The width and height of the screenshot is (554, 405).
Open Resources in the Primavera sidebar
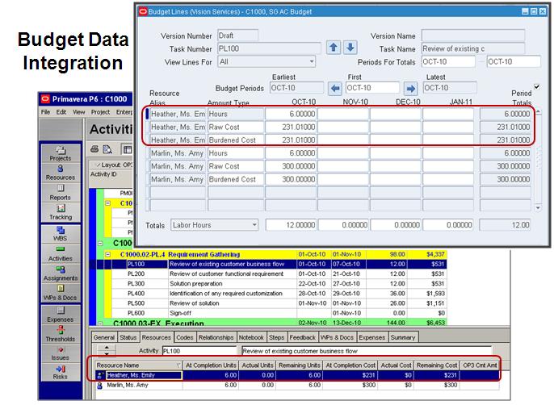point(61,173)
